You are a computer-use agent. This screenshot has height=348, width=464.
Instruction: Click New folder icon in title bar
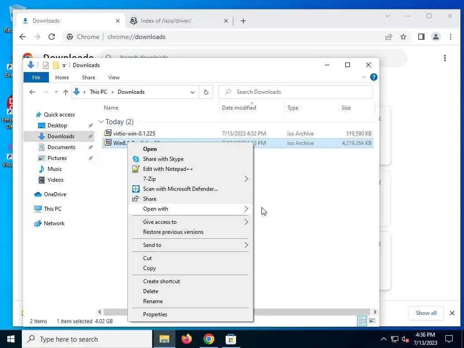pos(56,65)
